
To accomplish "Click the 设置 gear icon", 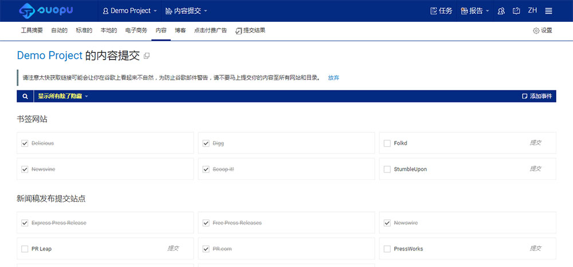I will (536, 31).
